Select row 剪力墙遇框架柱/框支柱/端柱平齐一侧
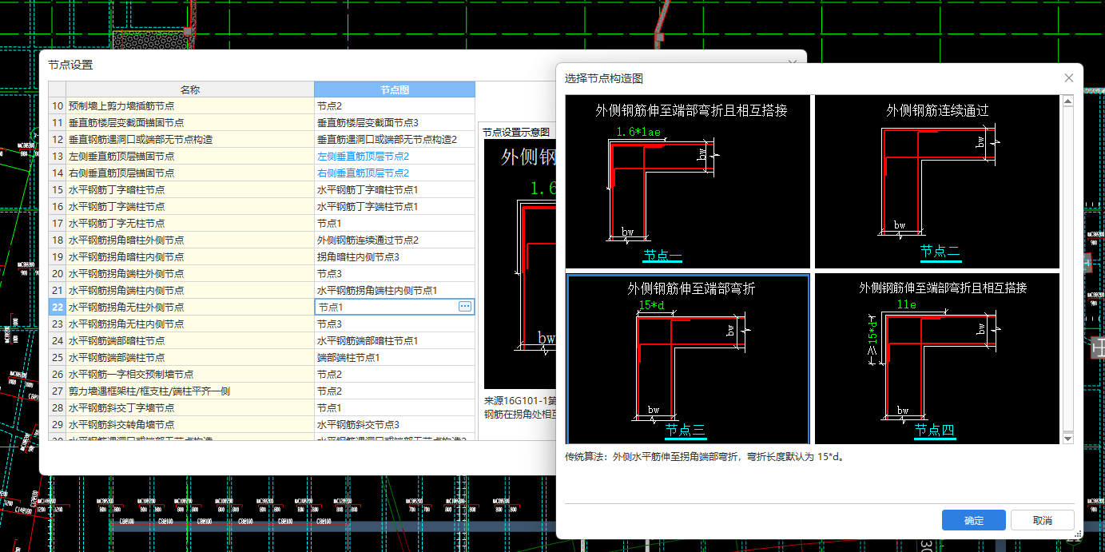The width and height of the screenshot is (1105, 552). click(190, 391)
